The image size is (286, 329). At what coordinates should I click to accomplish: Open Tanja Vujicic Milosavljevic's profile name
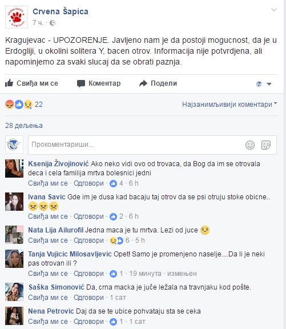[x=70, y=254]
